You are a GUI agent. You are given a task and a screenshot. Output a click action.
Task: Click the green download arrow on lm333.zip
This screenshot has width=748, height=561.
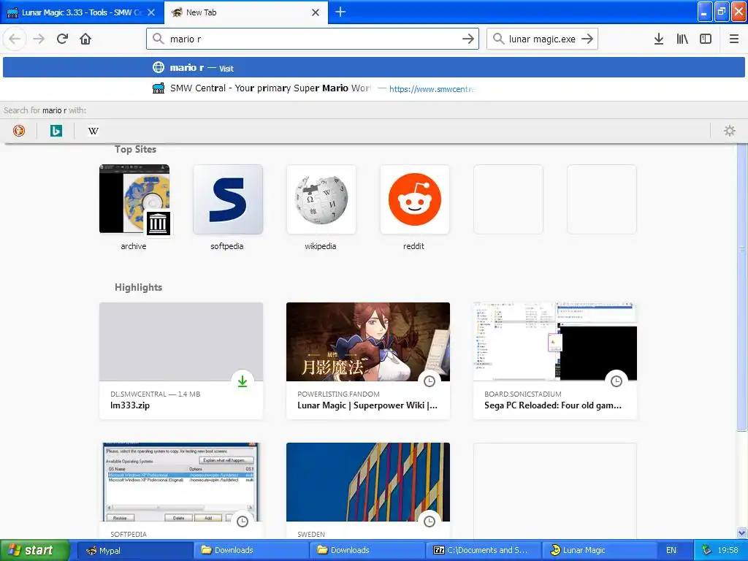click(243, 381)
